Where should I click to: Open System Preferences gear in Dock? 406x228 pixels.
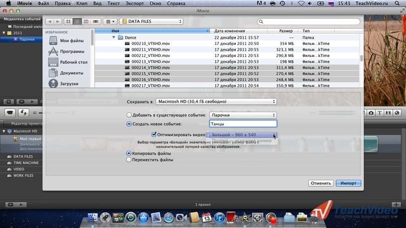coord(258,218)
